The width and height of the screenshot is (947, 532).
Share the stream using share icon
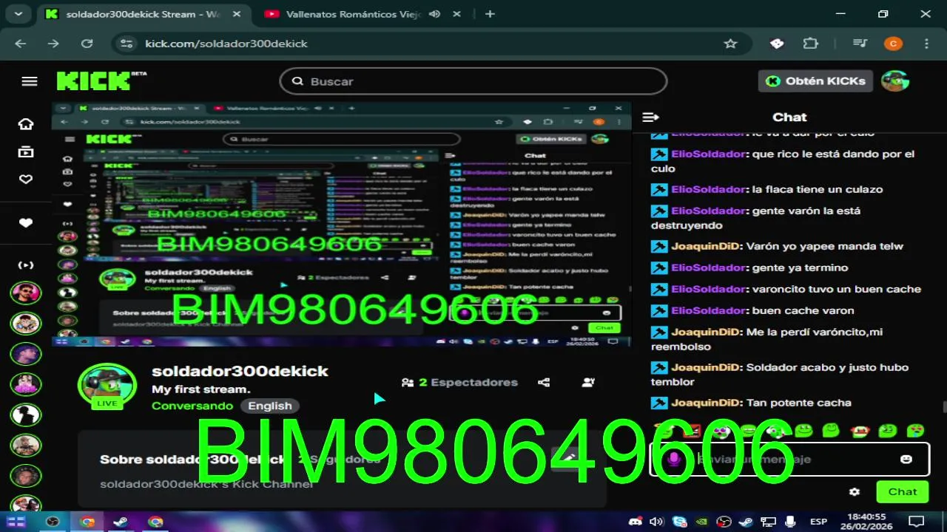click(x=544, y=382)
